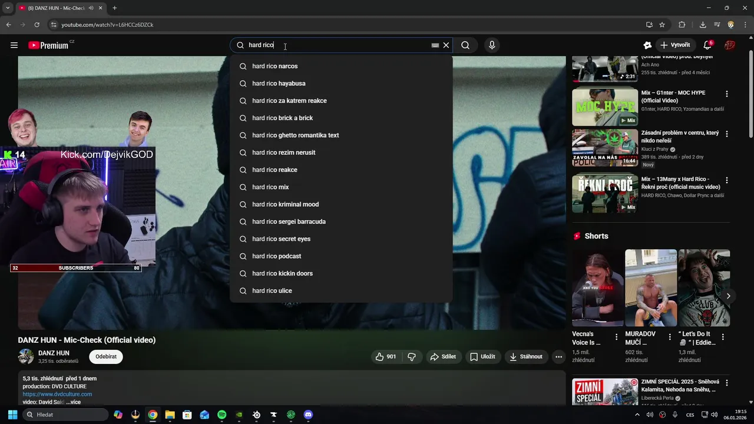Open options for Vecna's Voice short
The height and width of the screenshot is (424, 754).
click(616, 337)
